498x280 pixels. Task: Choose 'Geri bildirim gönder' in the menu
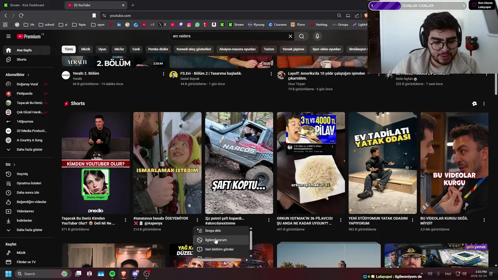(221, 249)
